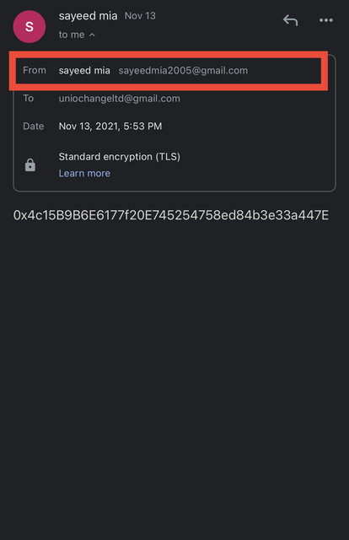The height and width of the screenshot is (540, 349).
Task: Click the From field label
Action: pyautogui.click(x=35, y=70)
